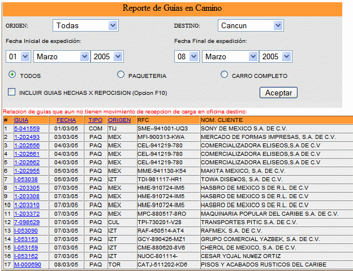This screenshot has height=271, width=353.
Task: Open guide M-000690 link
Action: [x=28, y=264]
